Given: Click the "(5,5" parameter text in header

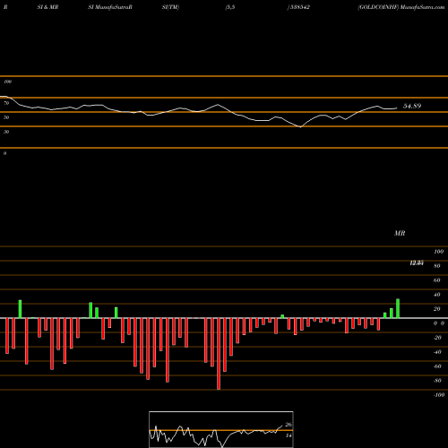Looking at the screenshot, I should 230,7.
